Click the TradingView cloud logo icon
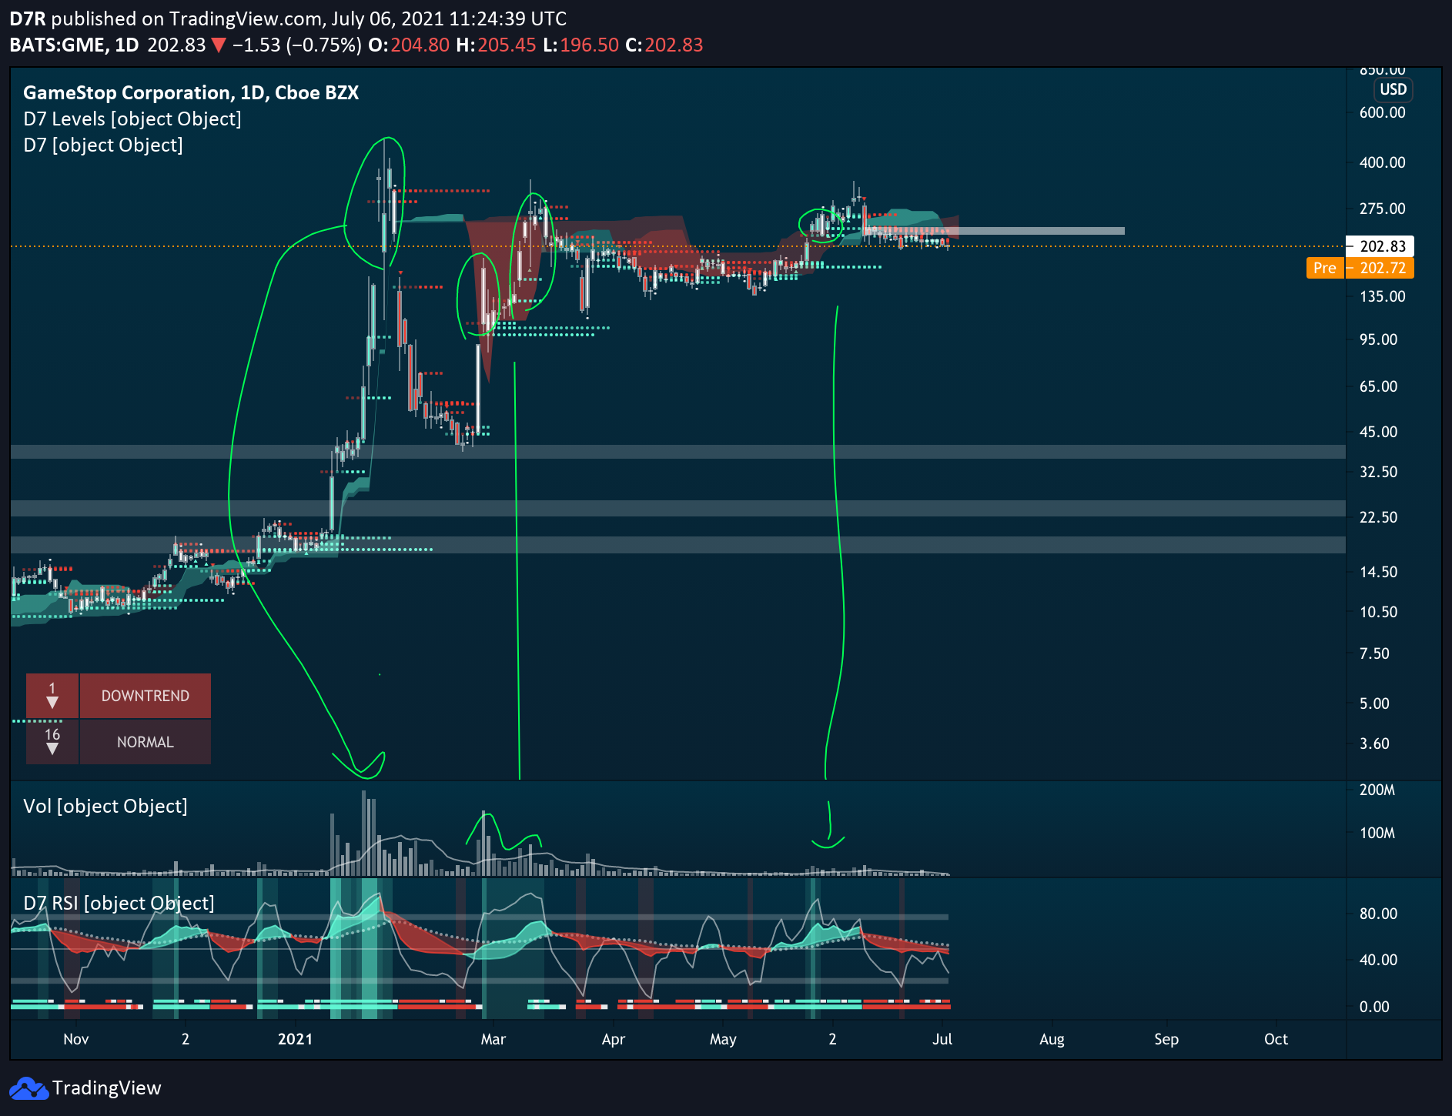The image size is (1452, 1116). pos(28,1088)
